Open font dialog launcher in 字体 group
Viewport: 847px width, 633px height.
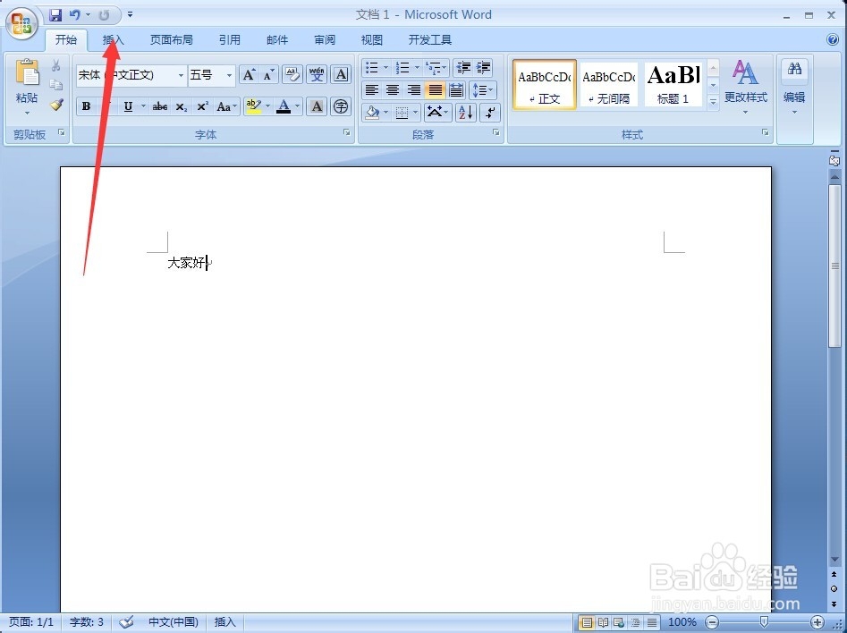pyautogui.click(x=347, y=132)
